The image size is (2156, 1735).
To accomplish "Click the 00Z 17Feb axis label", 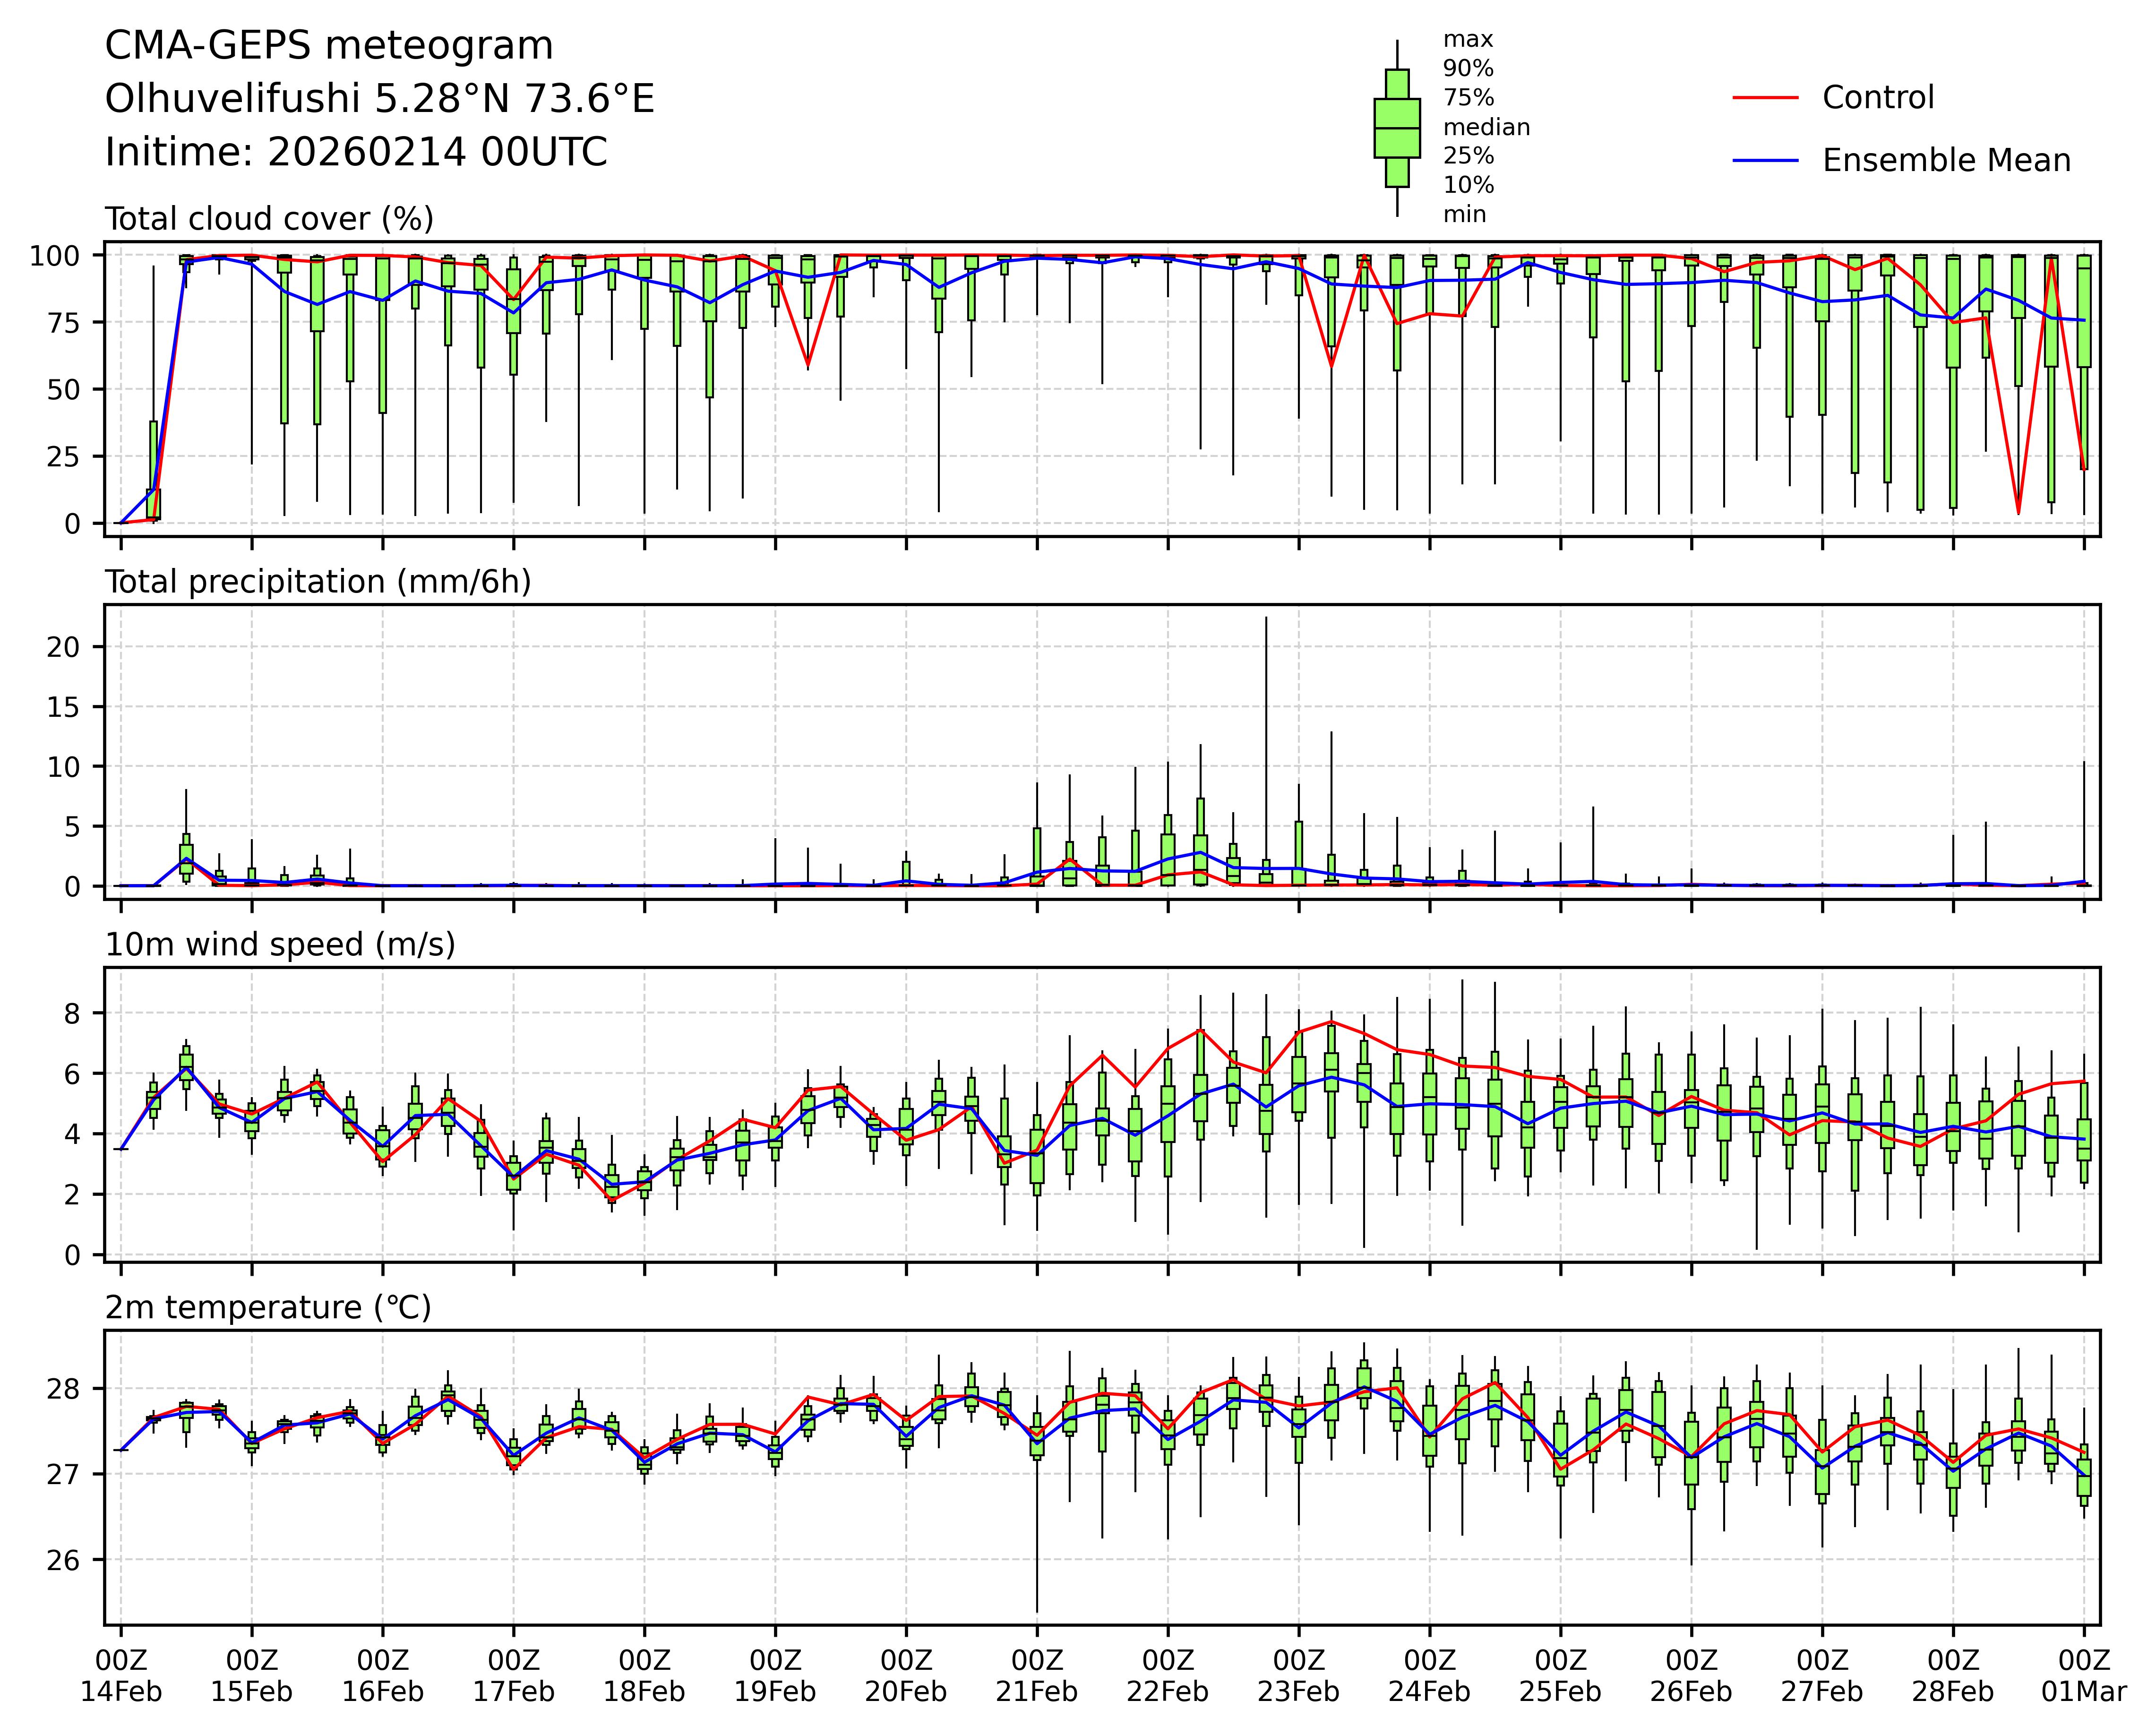I will (x=514, y=1676).
